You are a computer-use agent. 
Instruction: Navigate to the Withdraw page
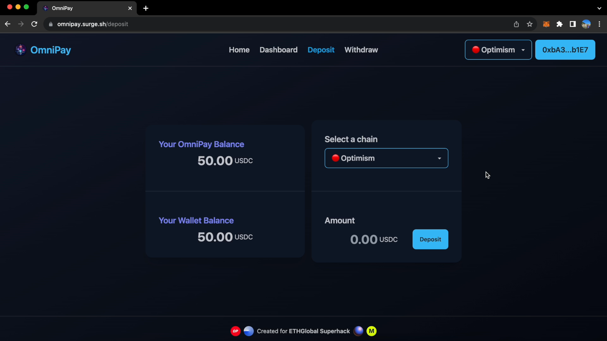(361, 50)
